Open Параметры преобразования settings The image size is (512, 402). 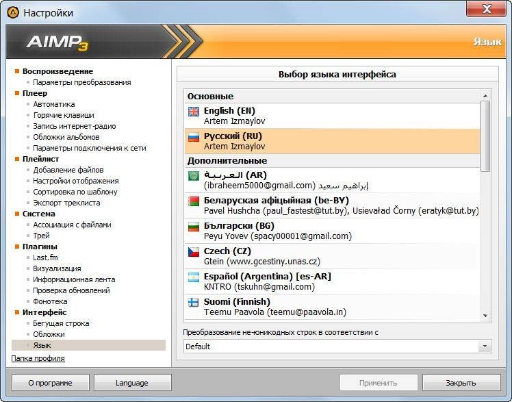[82, 82]
